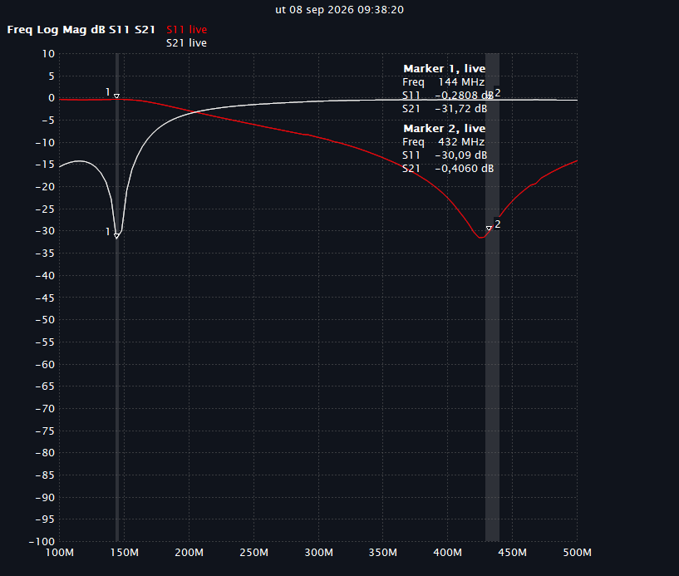Image resolution: width=679 pixels, height=576 pixels.
Task: Click the '250M' frequency axis label
Action: pyautogui.click(x=253, y=553)
